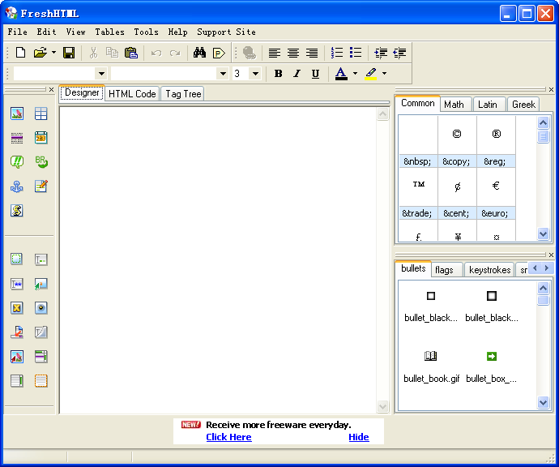Click the symbols panel scroll down arrow
Screen dimensions: 559x467
pyautogui.click(x=543, y=234)
